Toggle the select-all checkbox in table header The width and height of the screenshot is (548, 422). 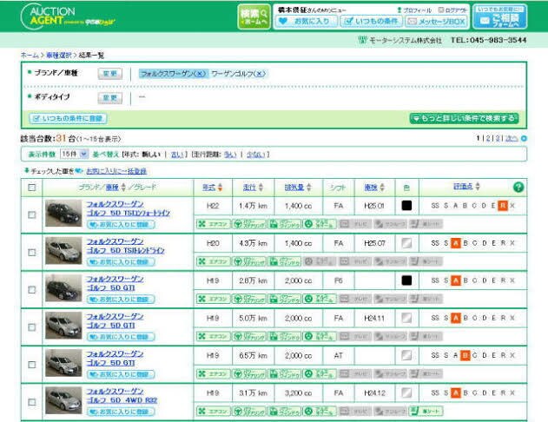click(32, 188)
